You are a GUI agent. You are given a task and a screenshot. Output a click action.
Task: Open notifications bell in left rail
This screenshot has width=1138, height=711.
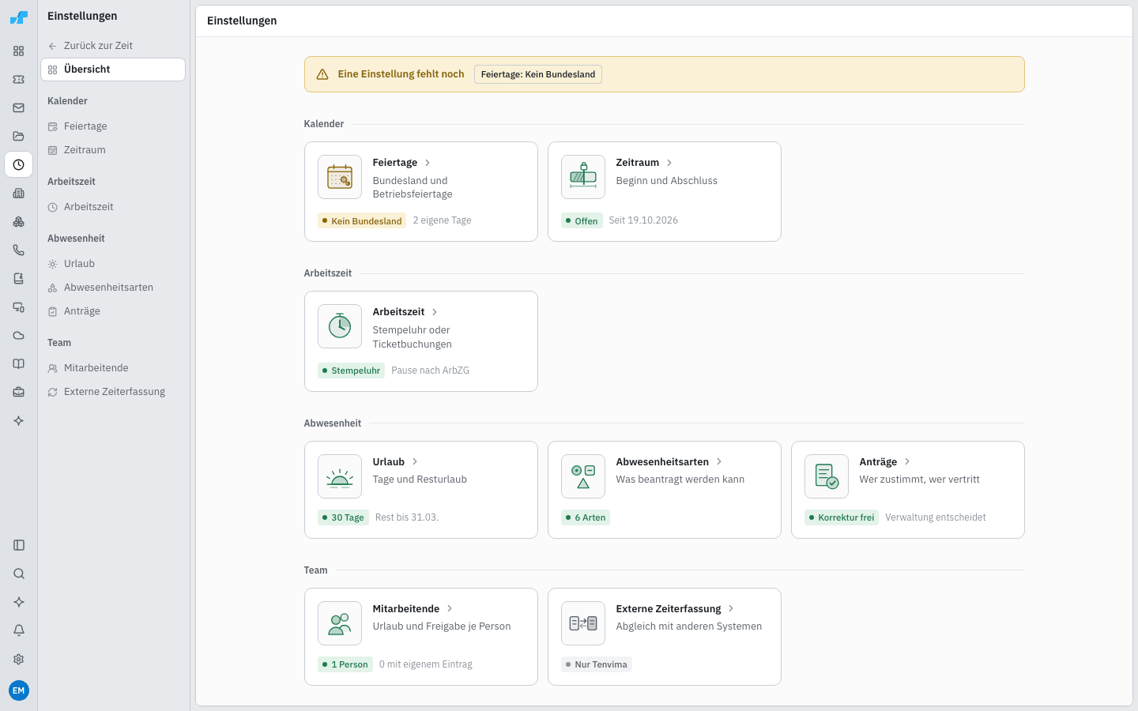[x=19, y=630]
